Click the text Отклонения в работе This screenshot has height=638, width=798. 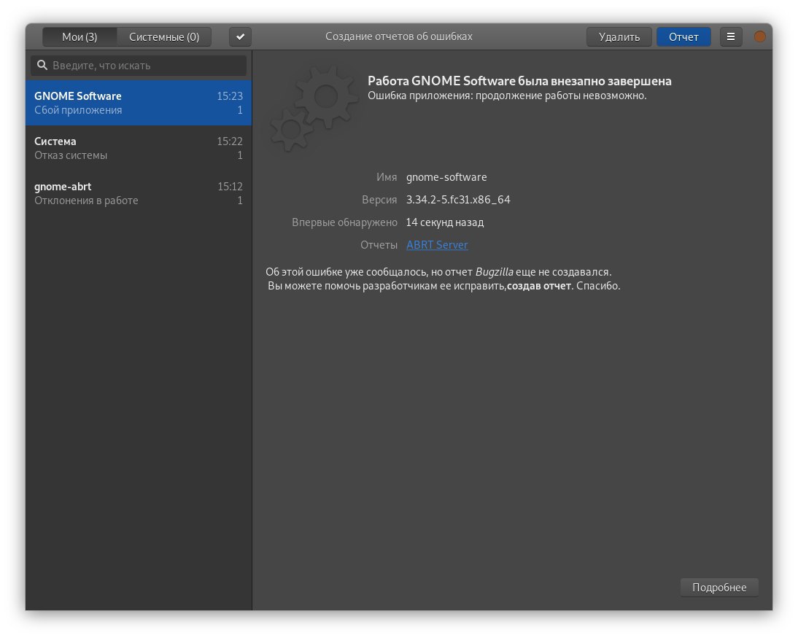click(86, 201)
